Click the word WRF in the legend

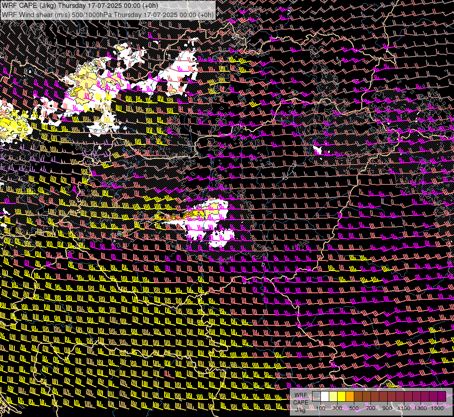(x=301, y=395)
